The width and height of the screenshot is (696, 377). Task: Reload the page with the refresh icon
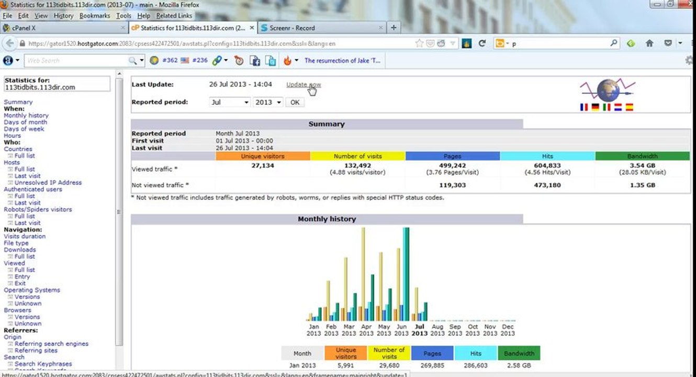click(x=482, y=43)
